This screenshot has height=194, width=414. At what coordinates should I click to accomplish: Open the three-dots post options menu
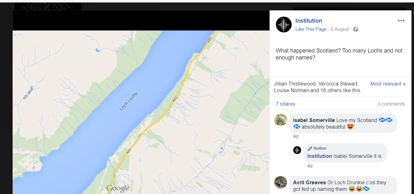tap(401, 21)
